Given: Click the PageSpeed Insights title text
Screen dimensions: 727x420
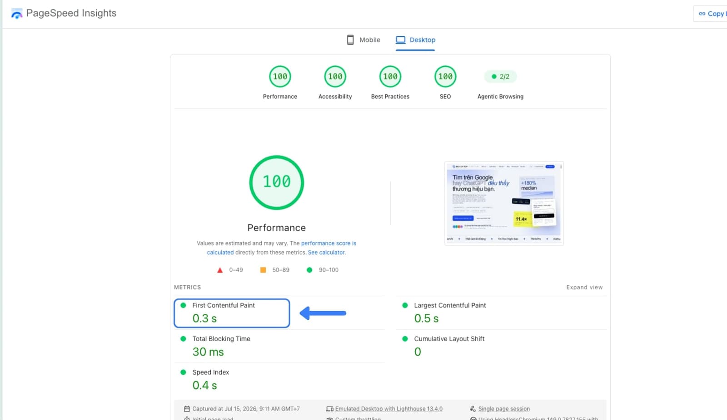Looking at the screenshot, I should click(x=71, y=13).
